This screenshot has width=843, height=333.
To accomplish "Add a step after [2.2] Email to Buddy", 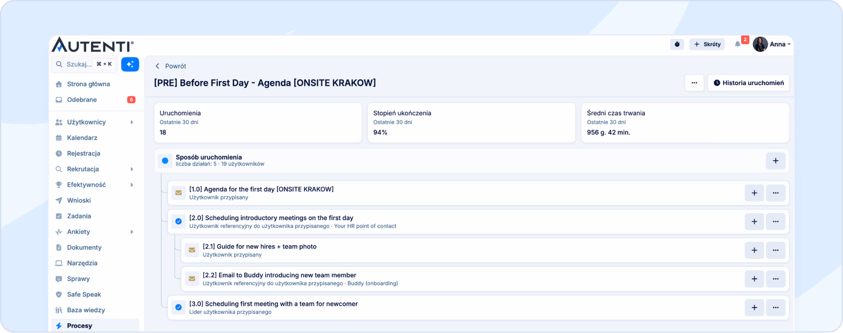I will point(754,279).
